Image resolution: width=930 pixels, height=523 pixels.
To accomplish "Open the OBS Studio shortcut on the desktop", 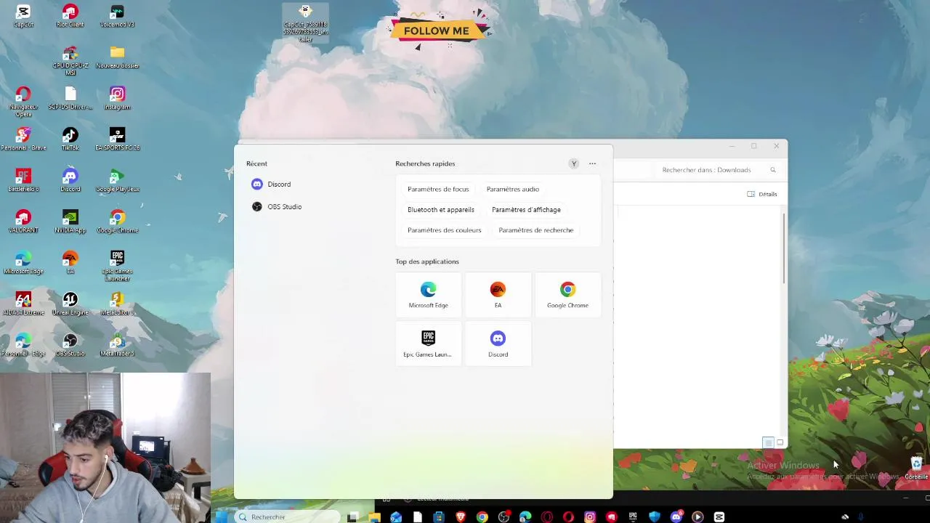I will click(70, 345).
